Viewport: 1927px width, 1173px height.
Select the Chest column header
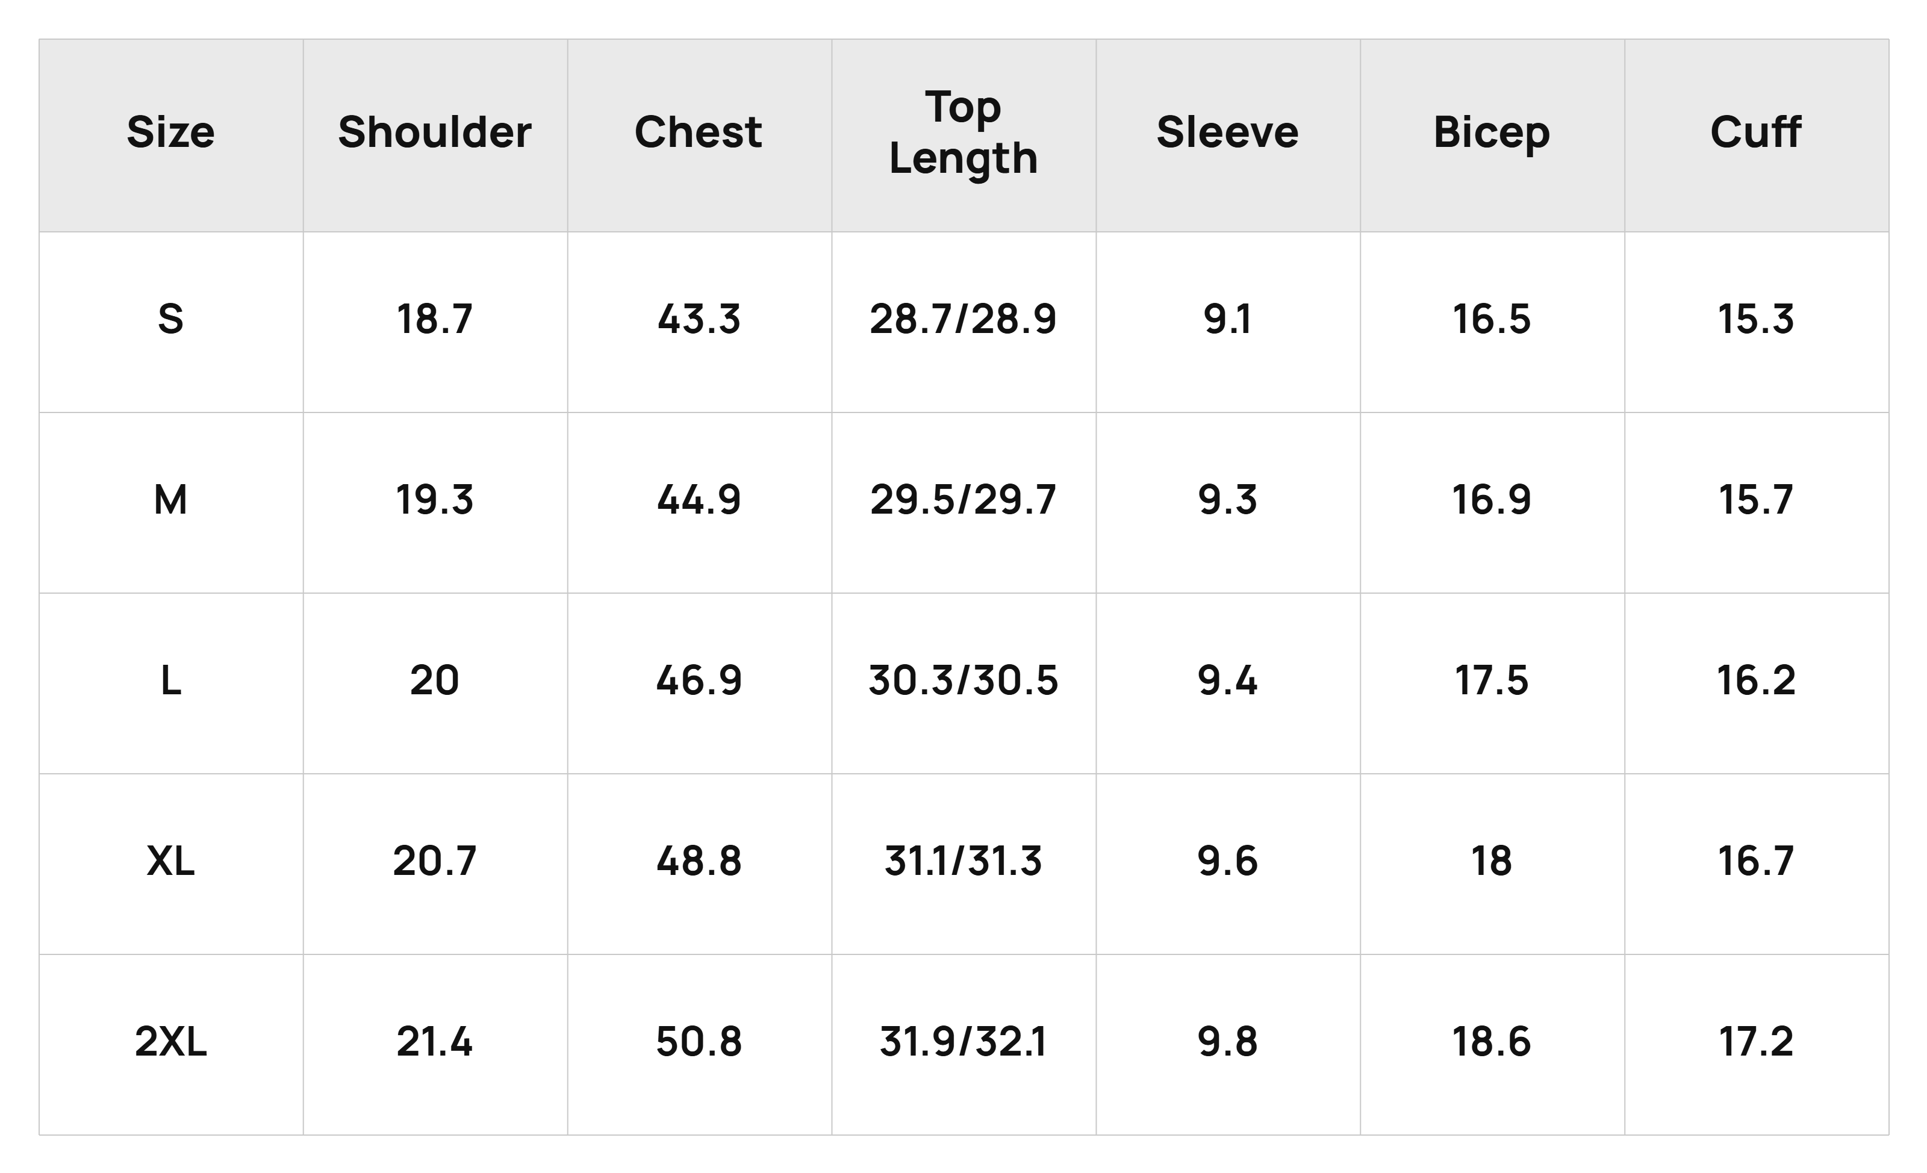(x=699, y=132)
